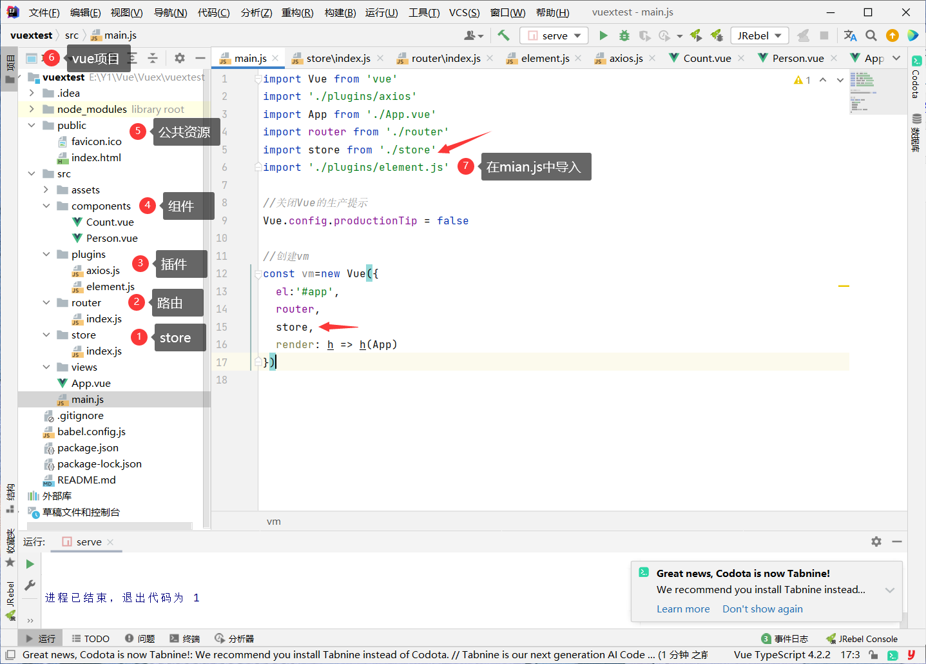Click Don't show again link
Screen dimensions: 926x664
(762, 609)
